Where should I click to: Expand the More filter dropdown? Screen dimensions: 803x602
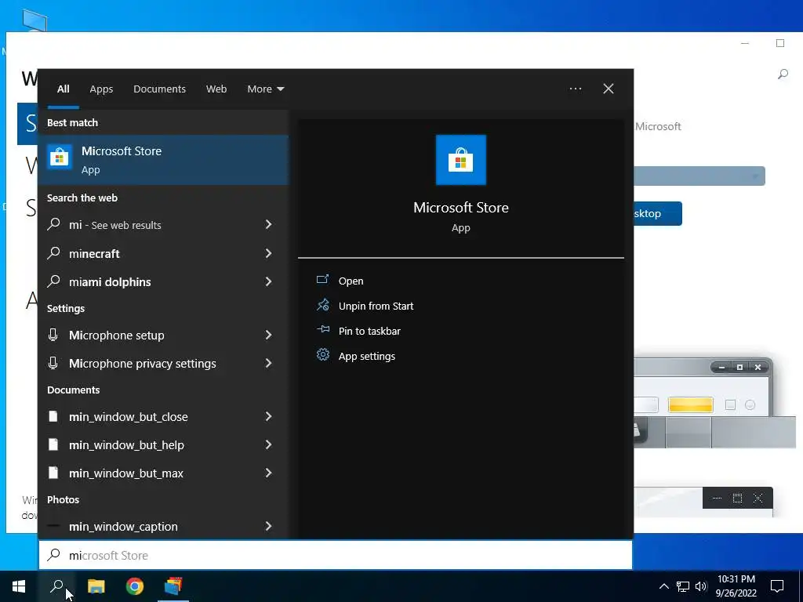tap(265, 89)
